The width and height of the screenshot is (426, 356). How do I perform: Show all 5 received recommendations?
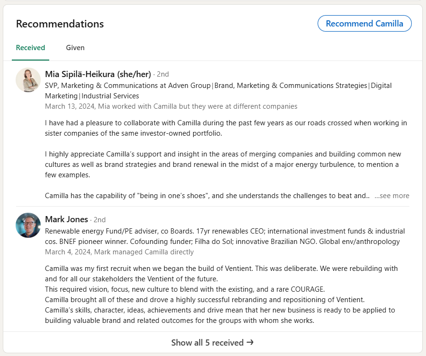tap(213, 342)
